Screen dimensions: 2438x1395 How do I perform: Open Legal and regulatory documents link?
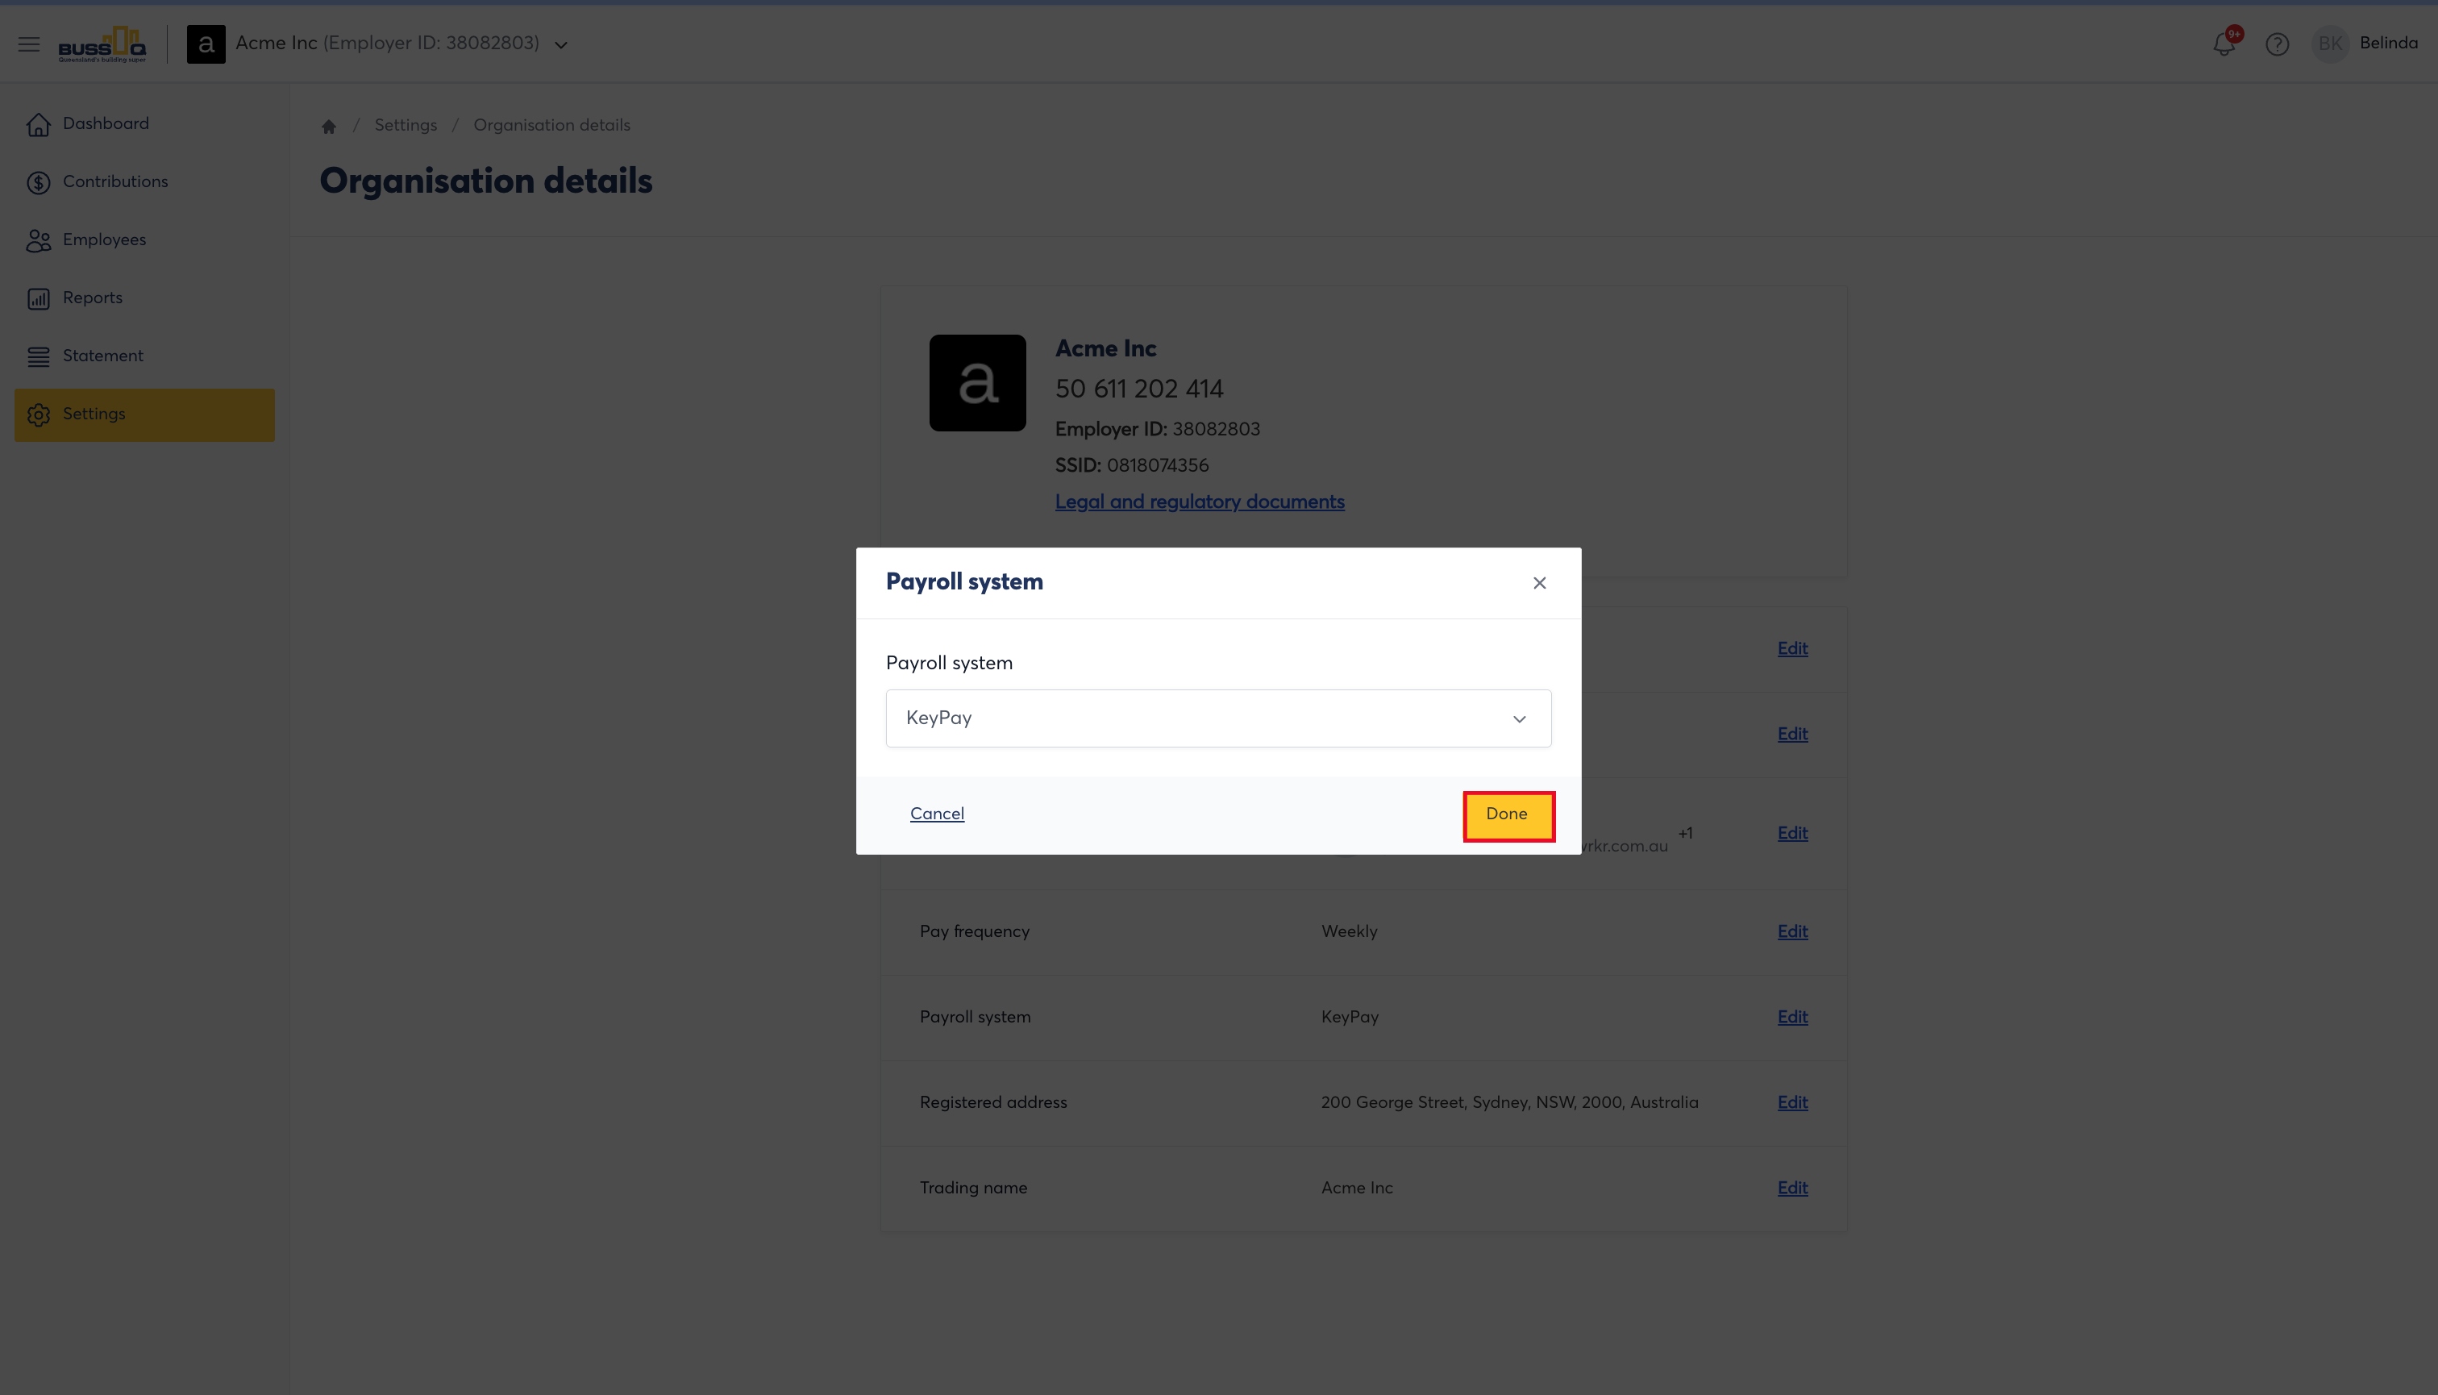point(1200,502)
